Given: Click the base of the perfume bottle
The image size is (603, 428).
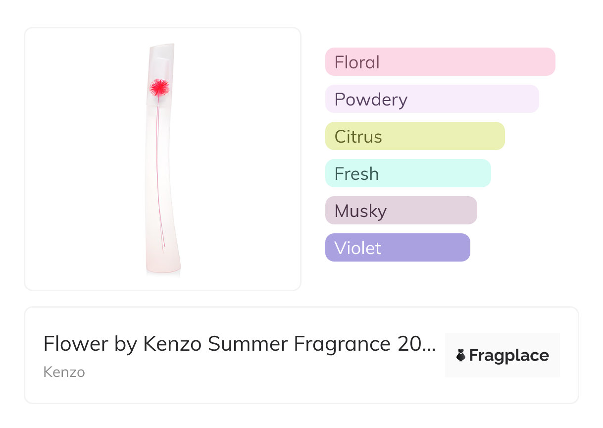Looking at the screenshot, I should pyautogui.click(x=163, y=267).
